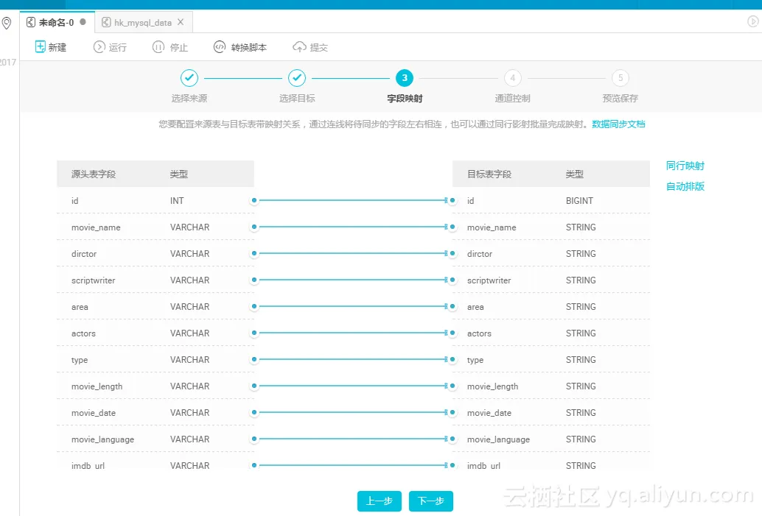Click target connector dot for scriptwriter row
The width and height of the screenshot is (762, 516).
(452, 280)
